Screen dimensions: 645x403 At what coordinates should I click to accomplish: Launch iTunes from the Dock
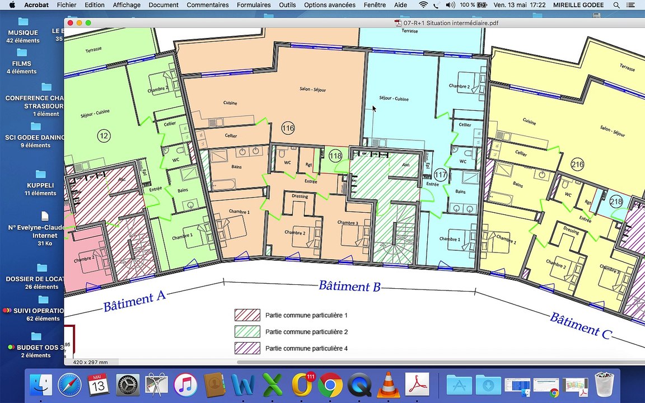coord(185,385)
